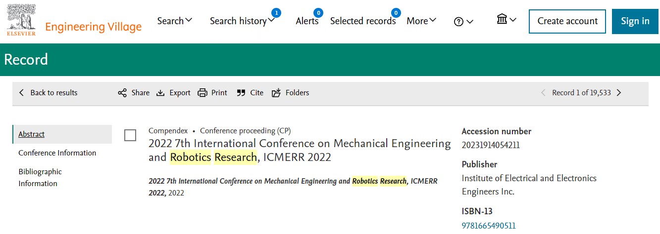This screenshot has width=660, height=234.
Task: Expand the Search history dropdown
Action: tap(243, 21)
